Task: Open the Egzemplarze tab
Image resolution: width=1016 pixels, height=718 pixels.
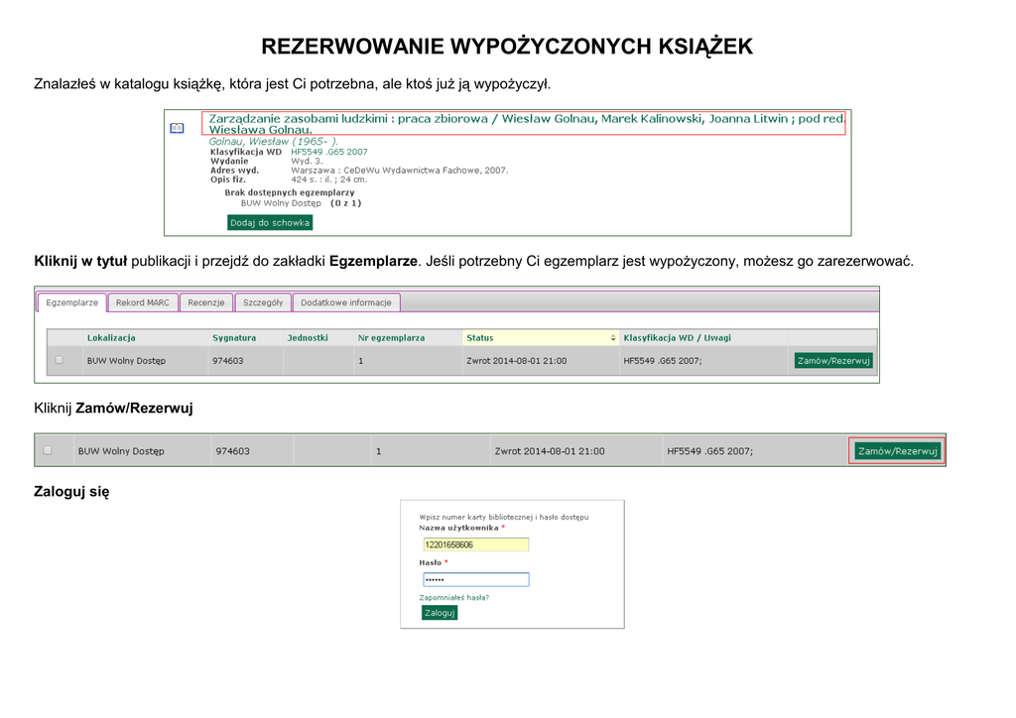Action: tap(71, 302)
